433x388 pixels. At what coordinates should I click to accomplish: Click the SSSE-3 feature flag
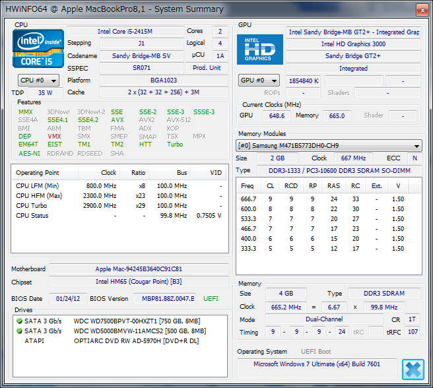[204, 112]
